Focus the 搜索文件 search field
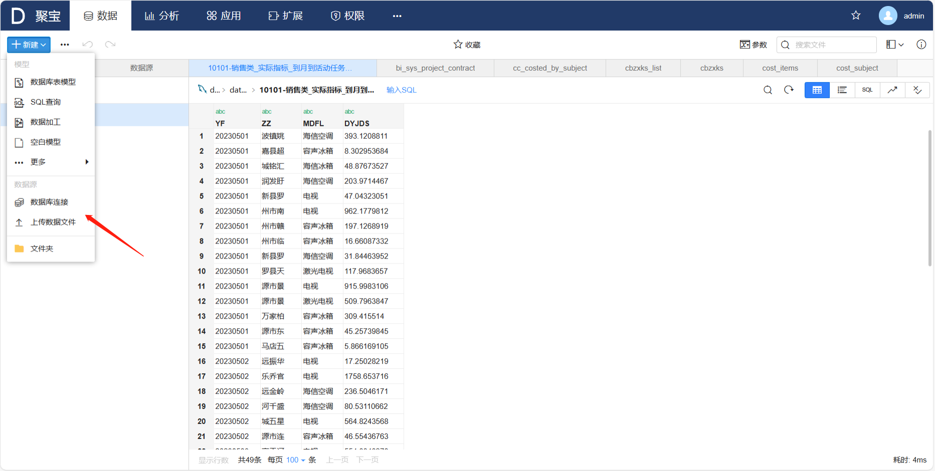Viewport: 935px width, 471px height. 826,45
